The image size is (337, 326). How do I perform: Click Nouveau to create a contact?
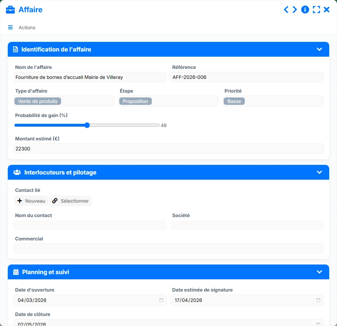[31, 201]
